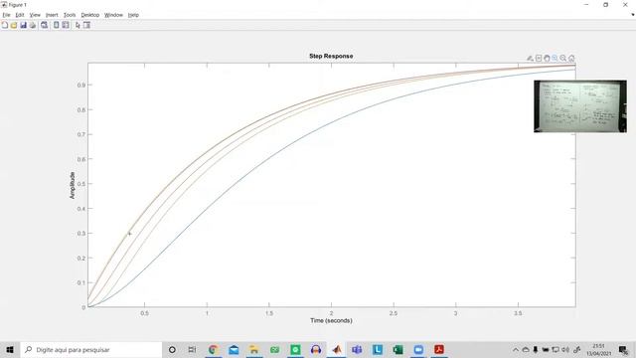
Task: Click the data tips icon above axes
Action: point(539,59)
